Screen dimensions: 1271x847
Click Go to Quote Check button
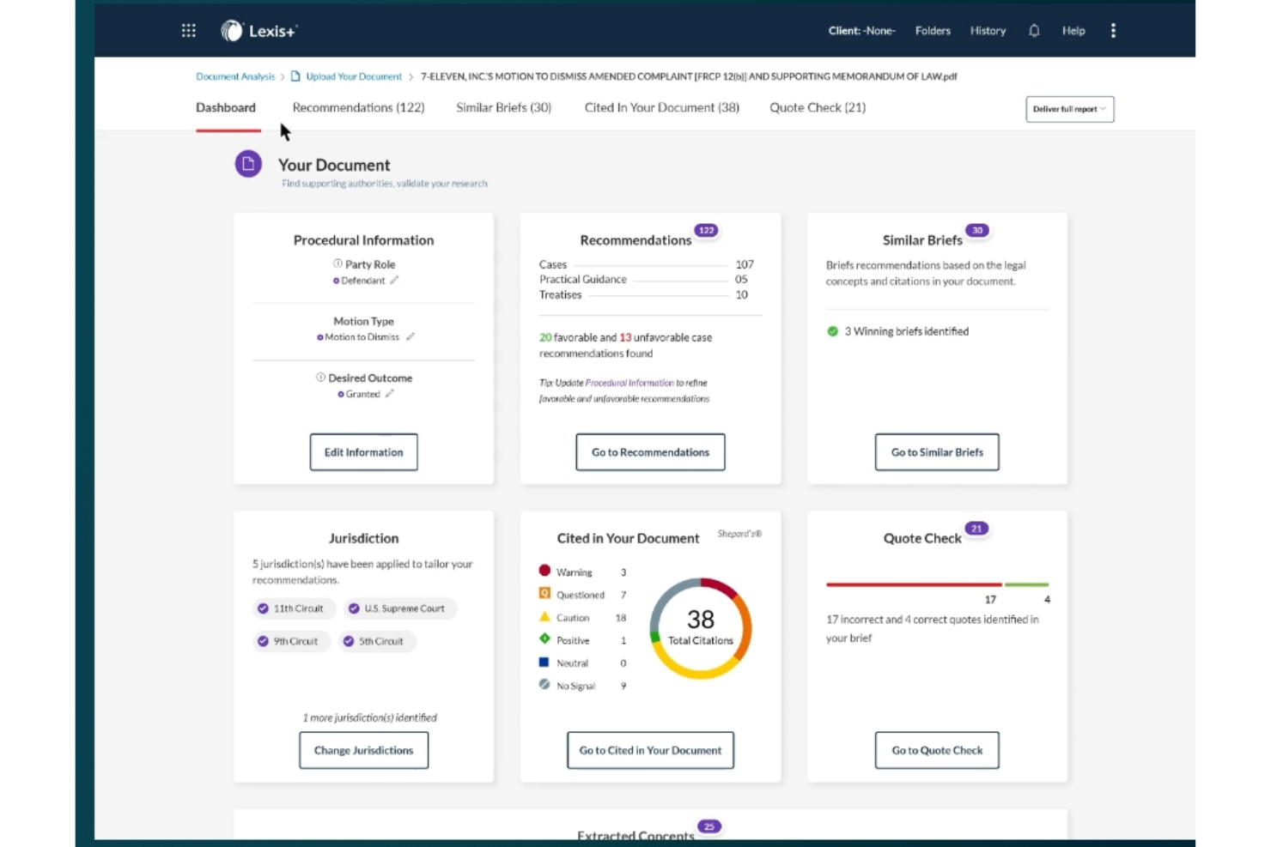(x=937, y=750)
